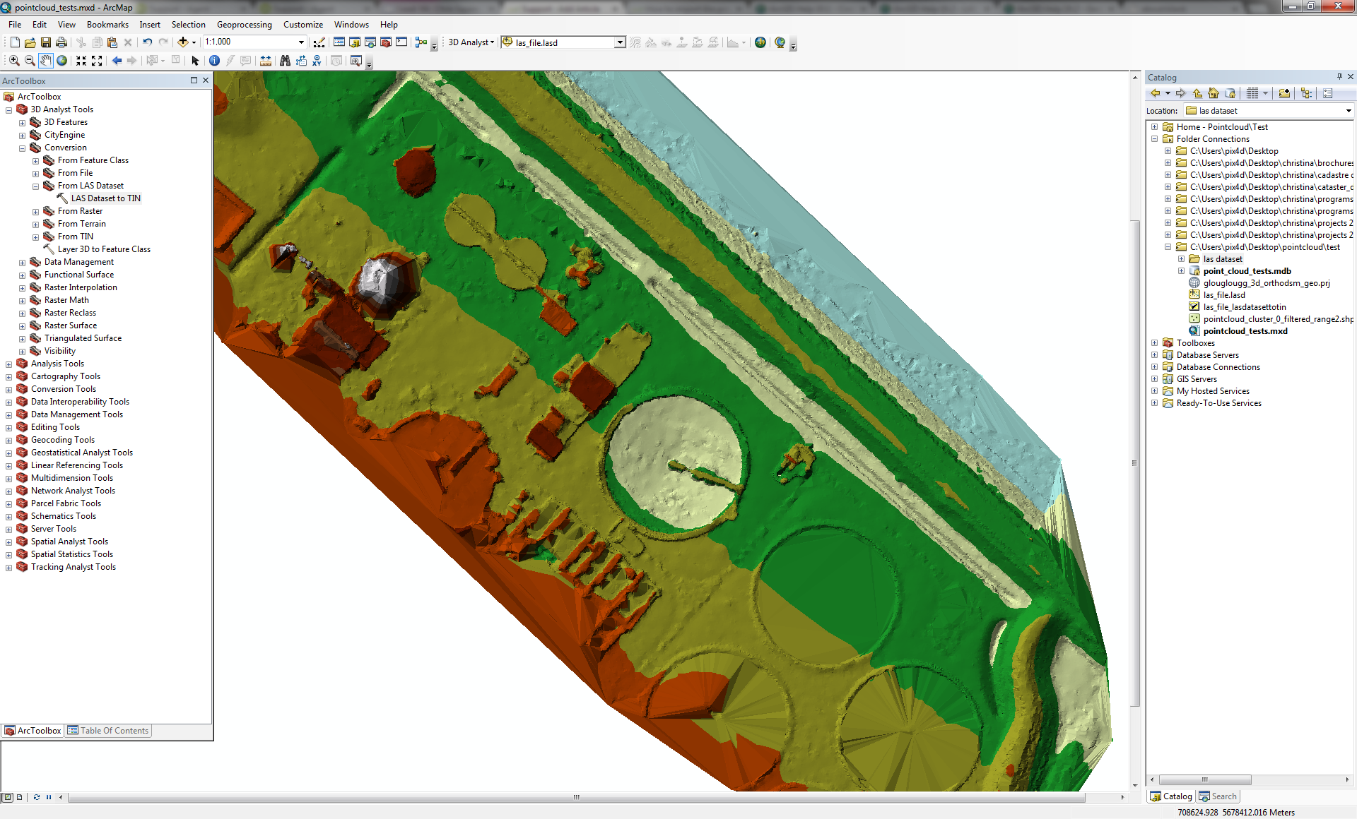Click the Catalog Home button in Catalog panel
Screen dimensions: 1357x819
click(1214, 92)
